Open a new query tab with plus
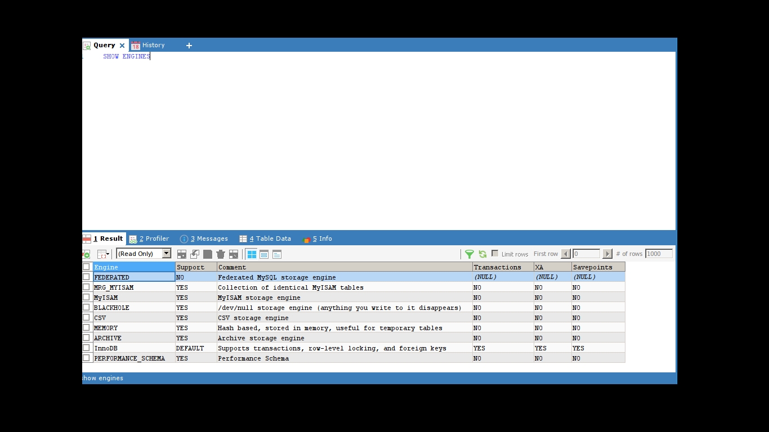769x432 pixels. click(189, 45)
